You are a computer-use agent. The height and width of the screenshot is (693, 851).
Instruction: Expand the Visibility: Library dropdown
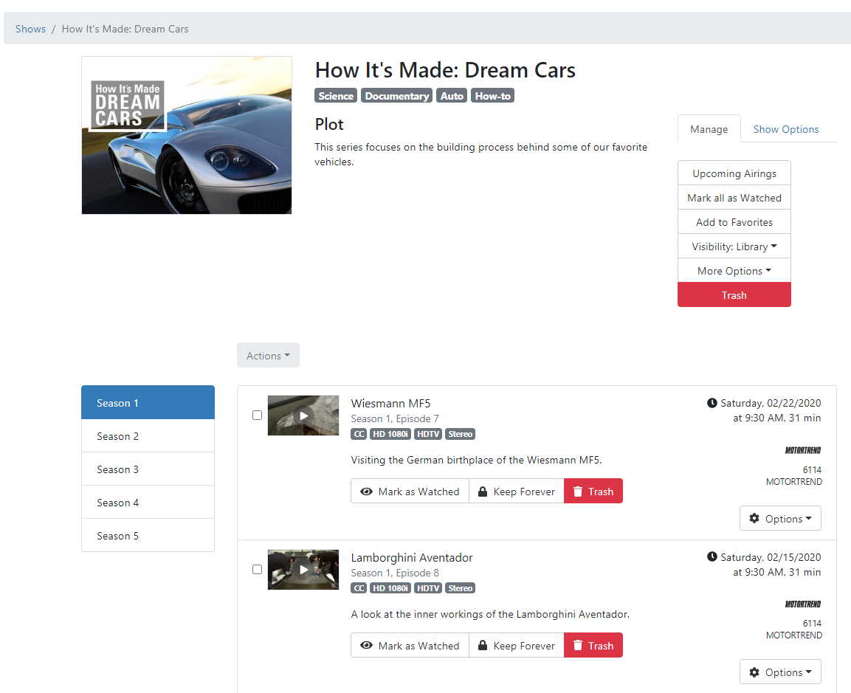pos(734,246)
